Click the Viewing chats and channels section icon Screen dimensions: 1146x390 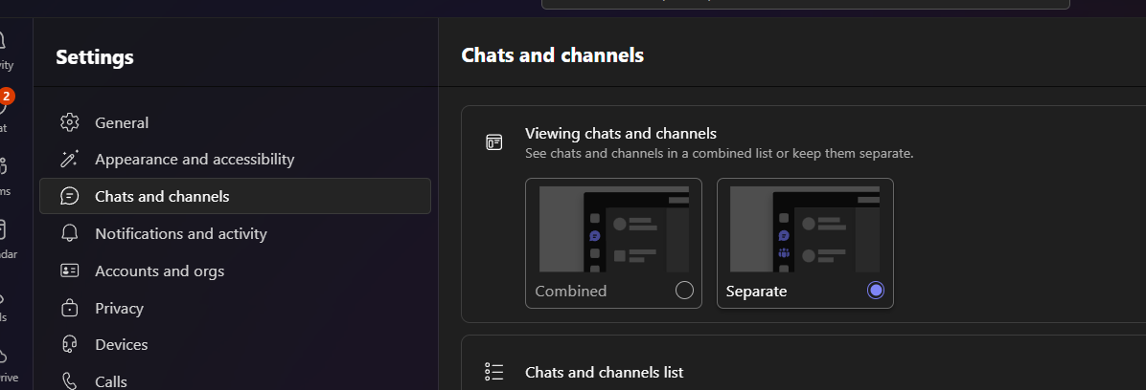[494, 142]
